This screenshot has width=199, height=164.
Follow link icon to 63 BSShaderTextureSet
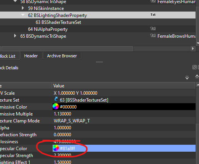point(56,99)
